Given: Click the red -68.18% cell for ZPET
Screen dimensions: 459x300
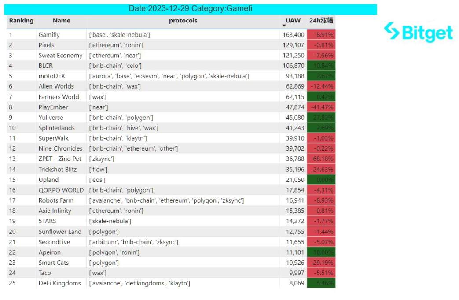Looking at the screenshot, I should tap(321, 159).
